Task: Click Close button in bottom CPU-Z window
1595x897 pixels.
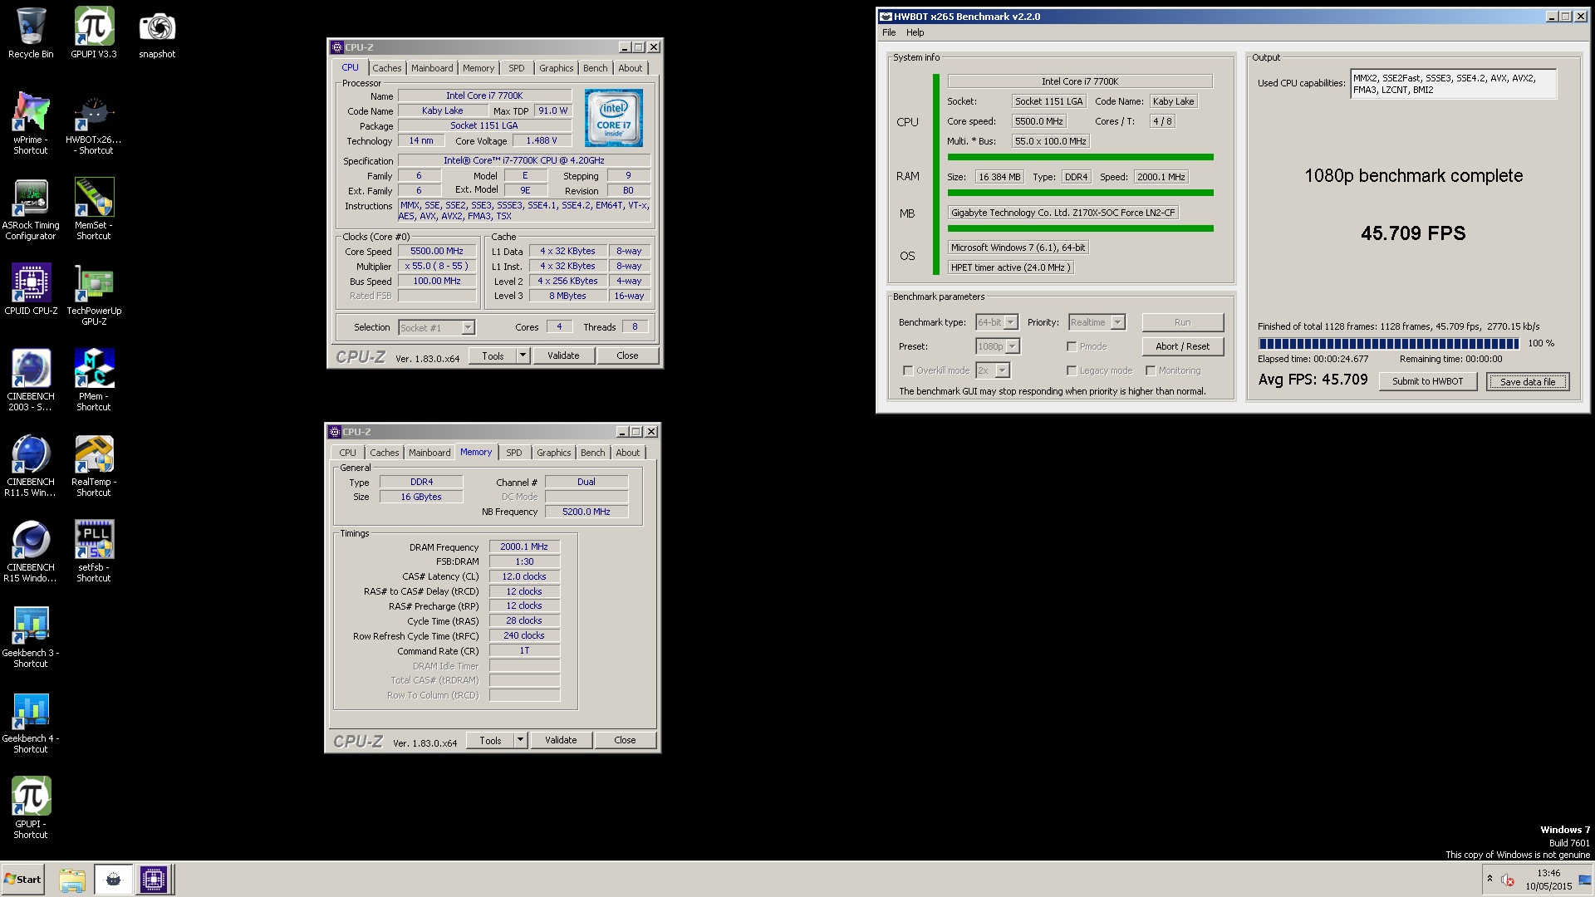Action: [x=625, y=740]
